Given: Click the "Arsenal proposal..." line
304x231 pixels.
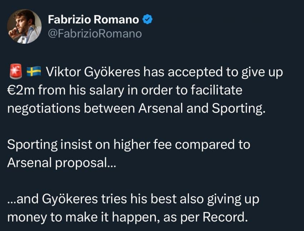Looking at the screenshot, I should click(x=62, y=163).
